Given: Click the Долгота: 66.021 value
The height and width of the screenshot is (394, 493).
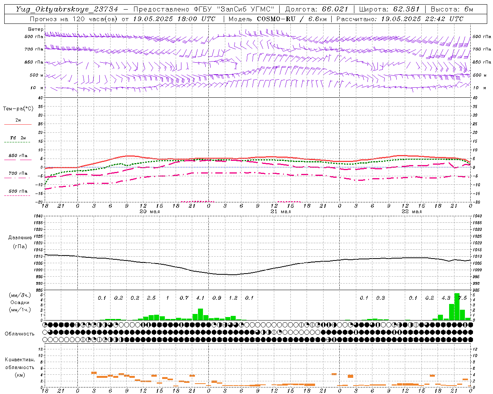Looking at the screenshot, I should (317, 9).
